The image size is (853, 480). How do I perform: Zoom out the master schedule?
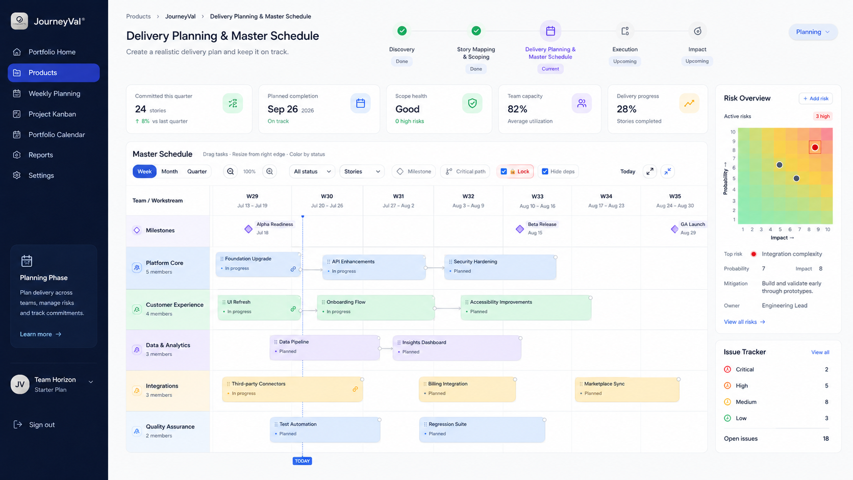tap(231, 171)
